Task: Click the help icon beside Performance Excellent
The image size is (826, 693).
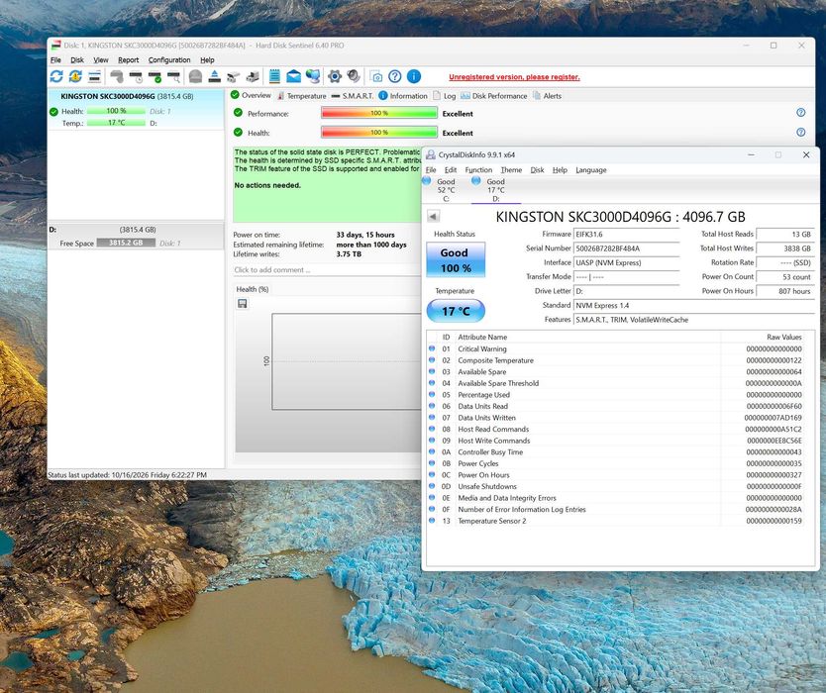Action: (800, 113)
